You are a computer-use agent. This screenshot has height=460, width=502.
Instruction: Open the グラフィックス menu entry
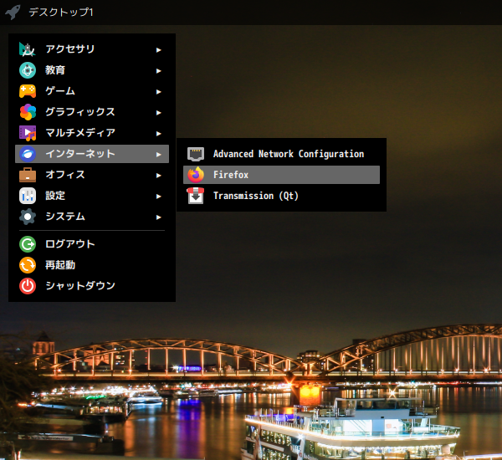[x=92, y=112]
